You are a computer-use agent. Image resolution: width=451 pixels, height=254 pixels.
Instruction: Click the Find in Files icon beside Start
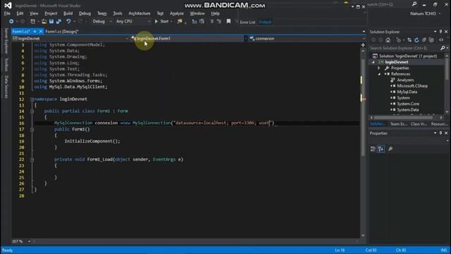click(x=180, y=21)
